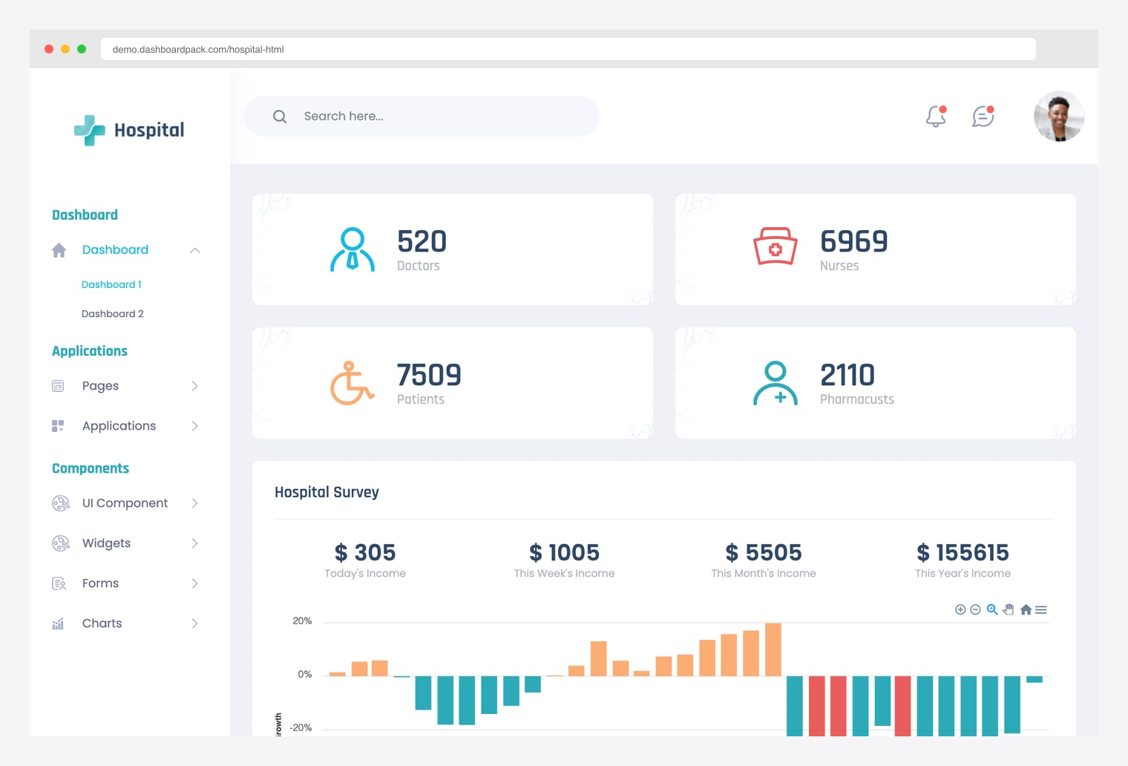
Task: Click the 2110 Pharmacusts count
Action: click(x=847, y=375)
